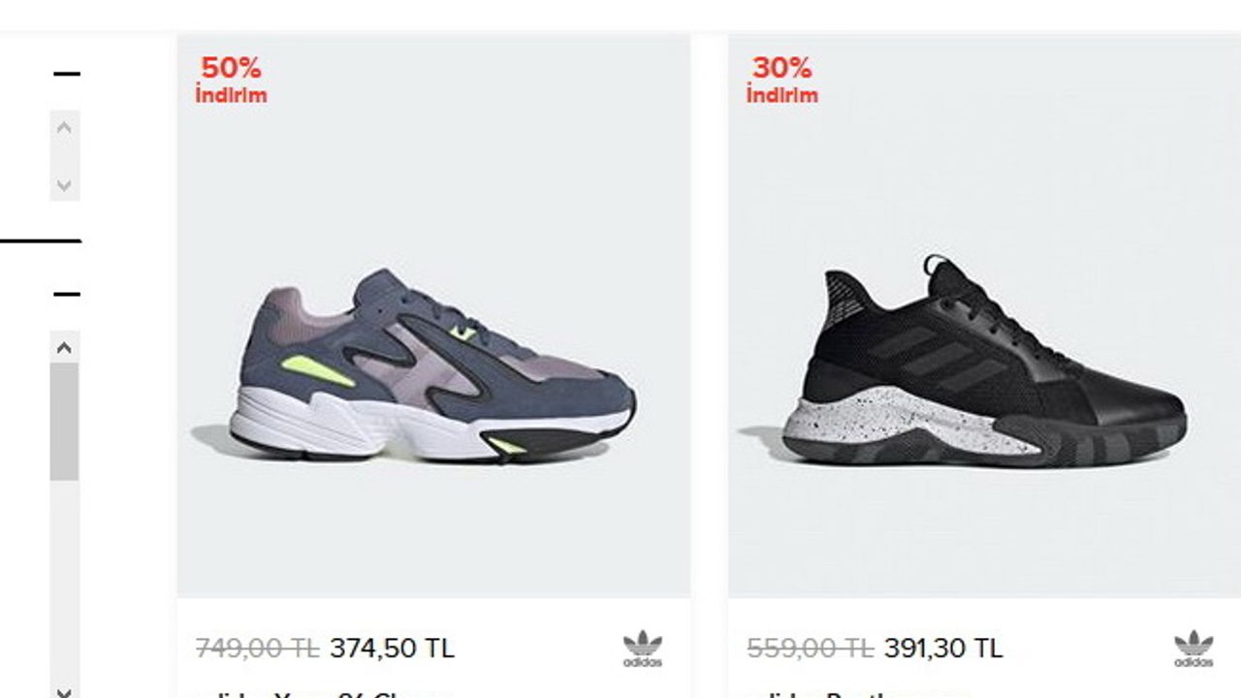Screen dimensions: 1241x698
Task: Open the first product's title link
Action: tap(325, 694)
